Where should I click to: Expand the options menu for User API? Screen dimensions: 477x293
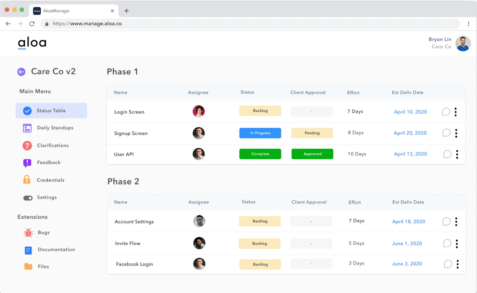(457, 154)
